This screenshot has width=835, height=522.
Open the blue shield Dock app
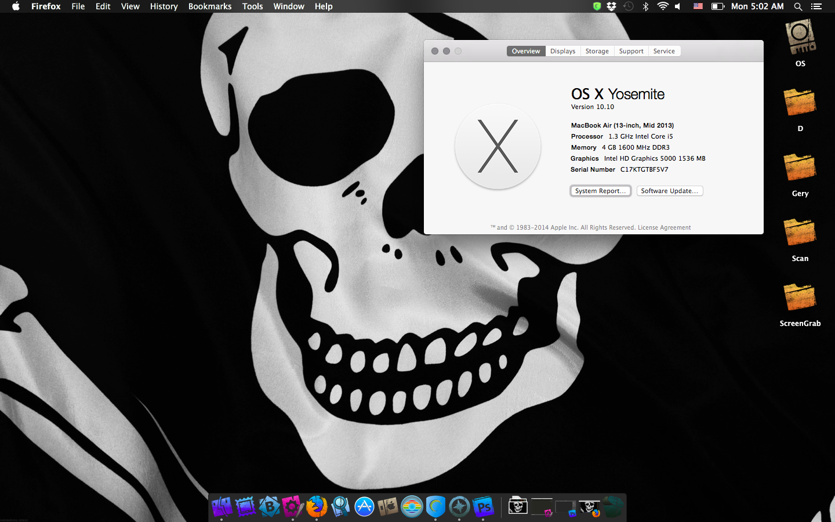[435, 507]
